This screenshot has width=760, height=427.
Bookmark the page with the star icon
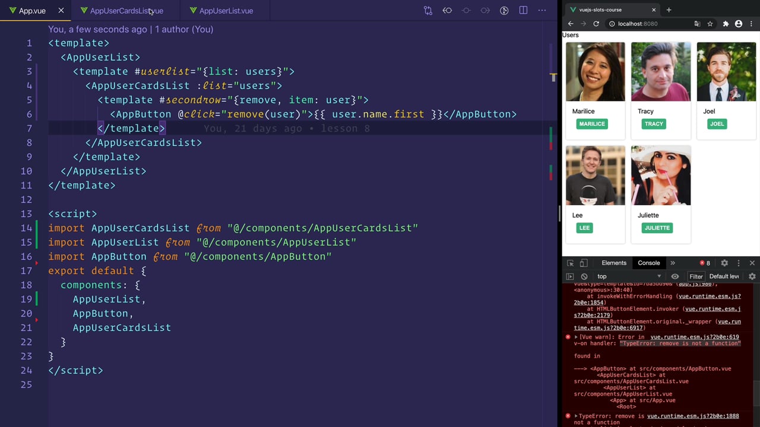[x=710, y=24]
